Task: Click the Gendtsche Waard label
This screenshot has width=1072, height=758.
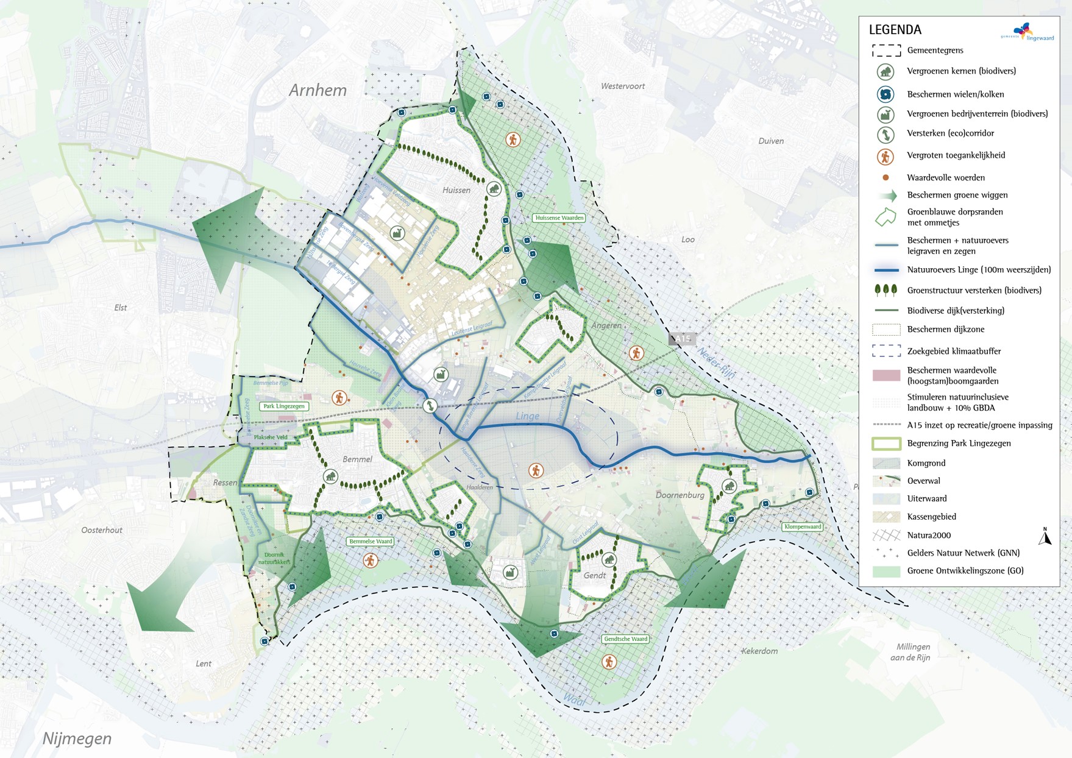Action: [x=625, y=639]
